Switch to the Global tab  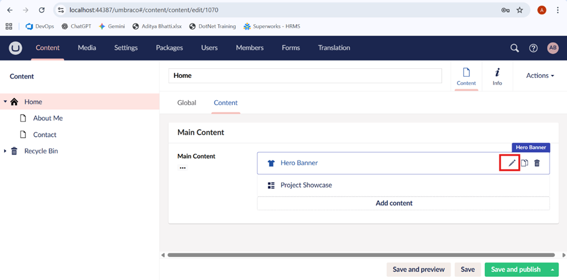pos(186,103)
